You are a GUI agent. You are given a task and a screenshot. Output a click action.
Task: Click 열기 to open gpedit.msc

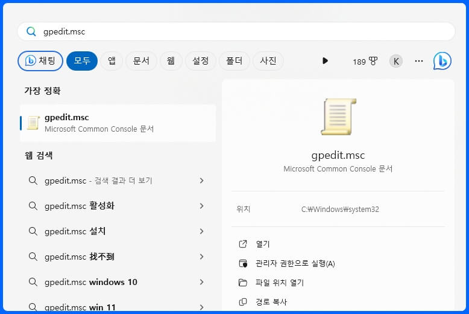tap(263, 244)
